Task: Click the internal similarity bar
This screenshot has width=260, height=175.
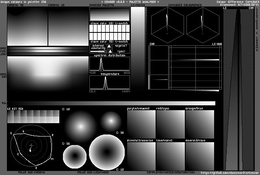Action: point(98,51)
